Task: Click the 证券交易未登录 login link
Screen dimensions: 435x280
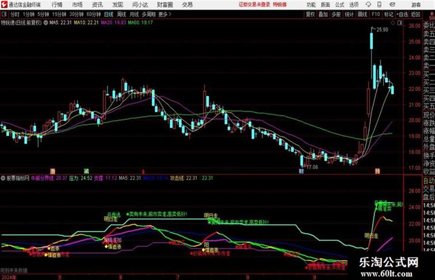Action: point(254,5)
